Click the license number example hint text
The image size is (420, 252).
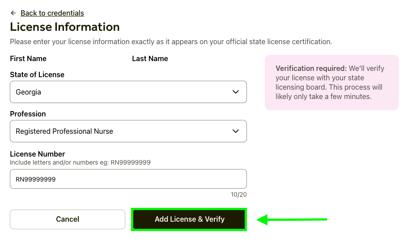pos(80,162)
